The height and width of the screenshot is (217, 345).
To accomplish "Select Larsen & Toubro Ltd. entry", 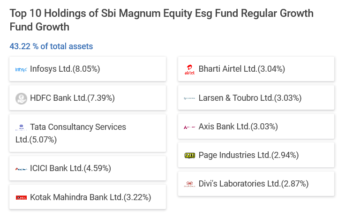I will click(250, 98).
